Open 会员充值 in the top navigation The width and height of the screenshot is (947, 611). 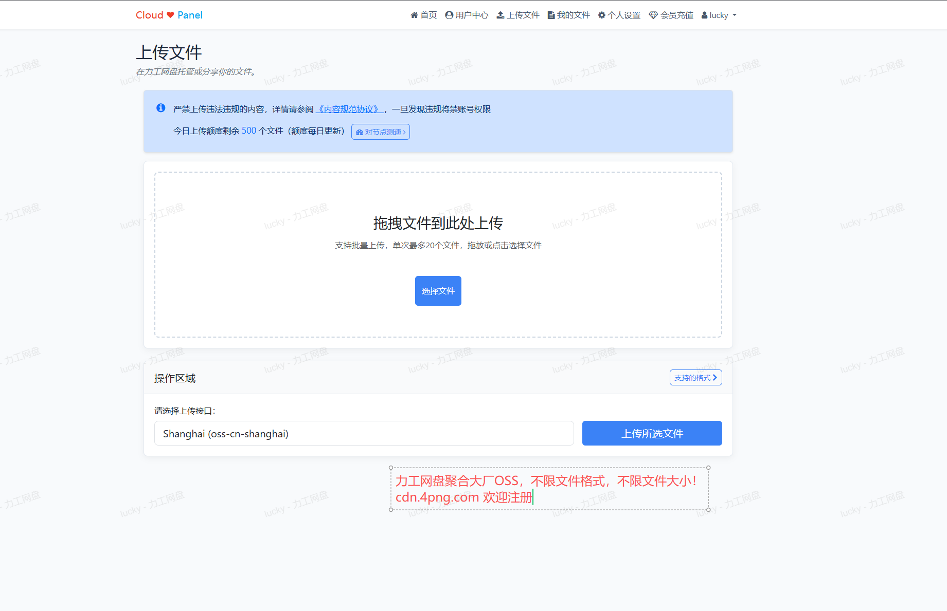676,15
